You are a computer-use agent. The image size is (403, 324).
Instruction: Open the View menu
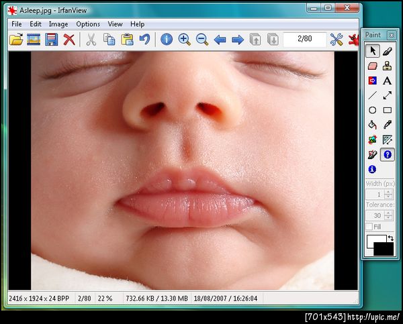[115, 24]
